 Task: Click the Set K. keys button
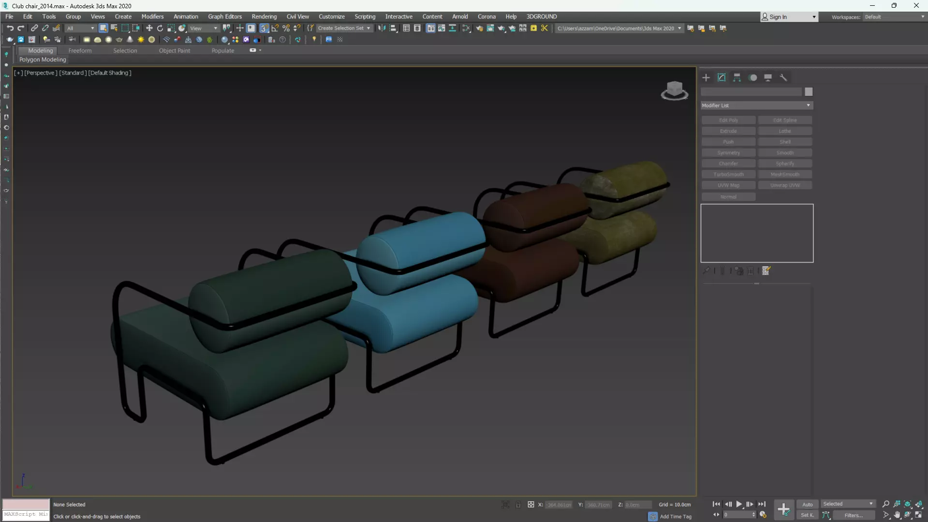coord(807,515)
